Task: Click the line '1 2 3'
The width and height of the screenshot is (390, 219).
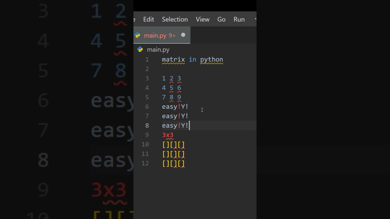Action: (172, 78)
